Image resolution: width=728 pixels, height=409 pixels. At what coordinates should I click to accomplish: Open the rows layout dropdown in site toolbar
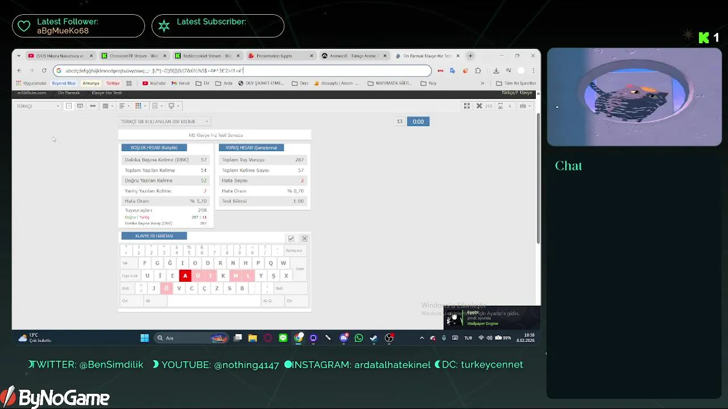tap(156, 106)
